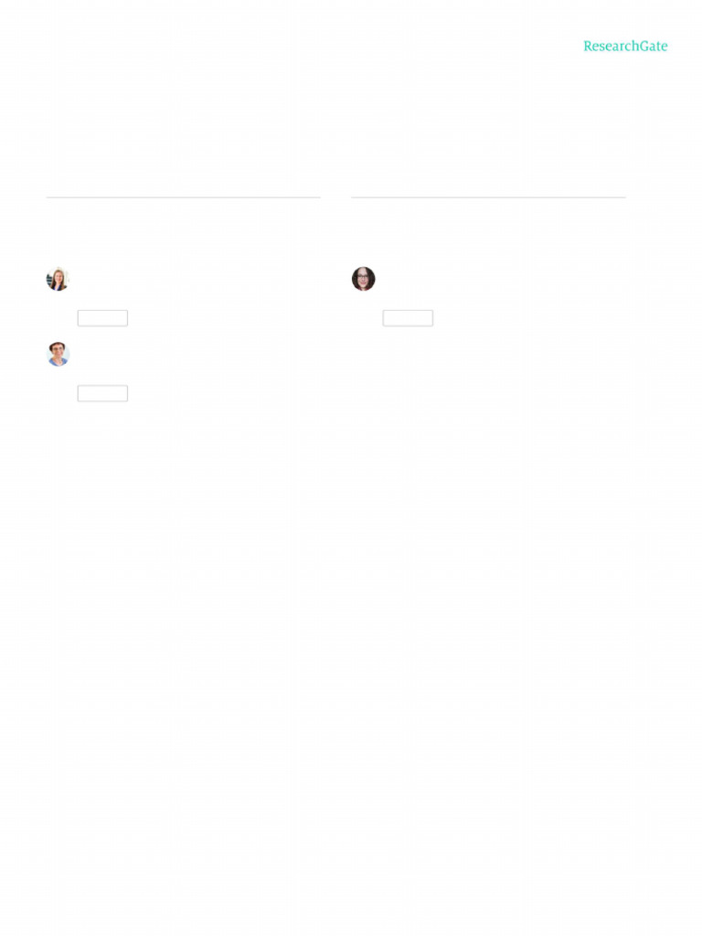Select the teal ResearchGate header text

coord(625,46)
